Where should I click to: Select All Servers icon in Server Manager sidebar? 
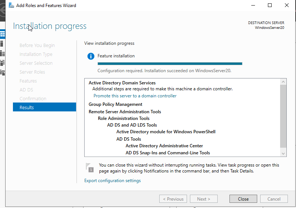(3, 53)
